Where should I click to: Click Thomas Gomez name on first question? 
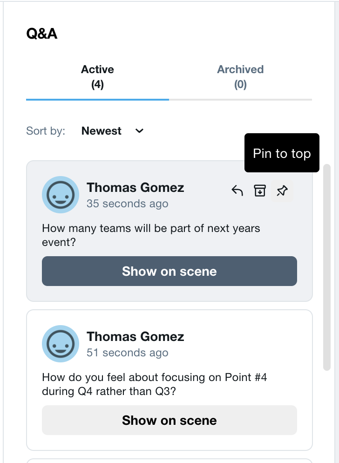(135, 188)
